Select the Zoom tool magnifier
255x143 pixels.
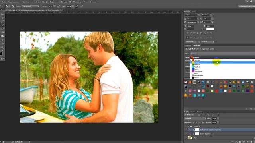[x=2, y=48]
